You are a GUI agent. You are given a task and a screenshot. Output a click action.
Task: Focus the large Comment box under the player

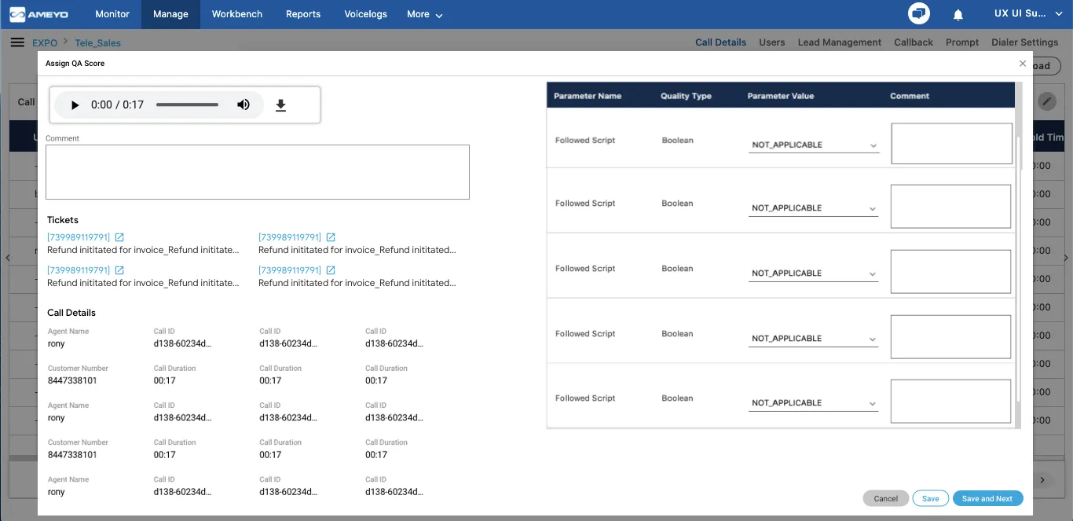(x=258, y=171)
